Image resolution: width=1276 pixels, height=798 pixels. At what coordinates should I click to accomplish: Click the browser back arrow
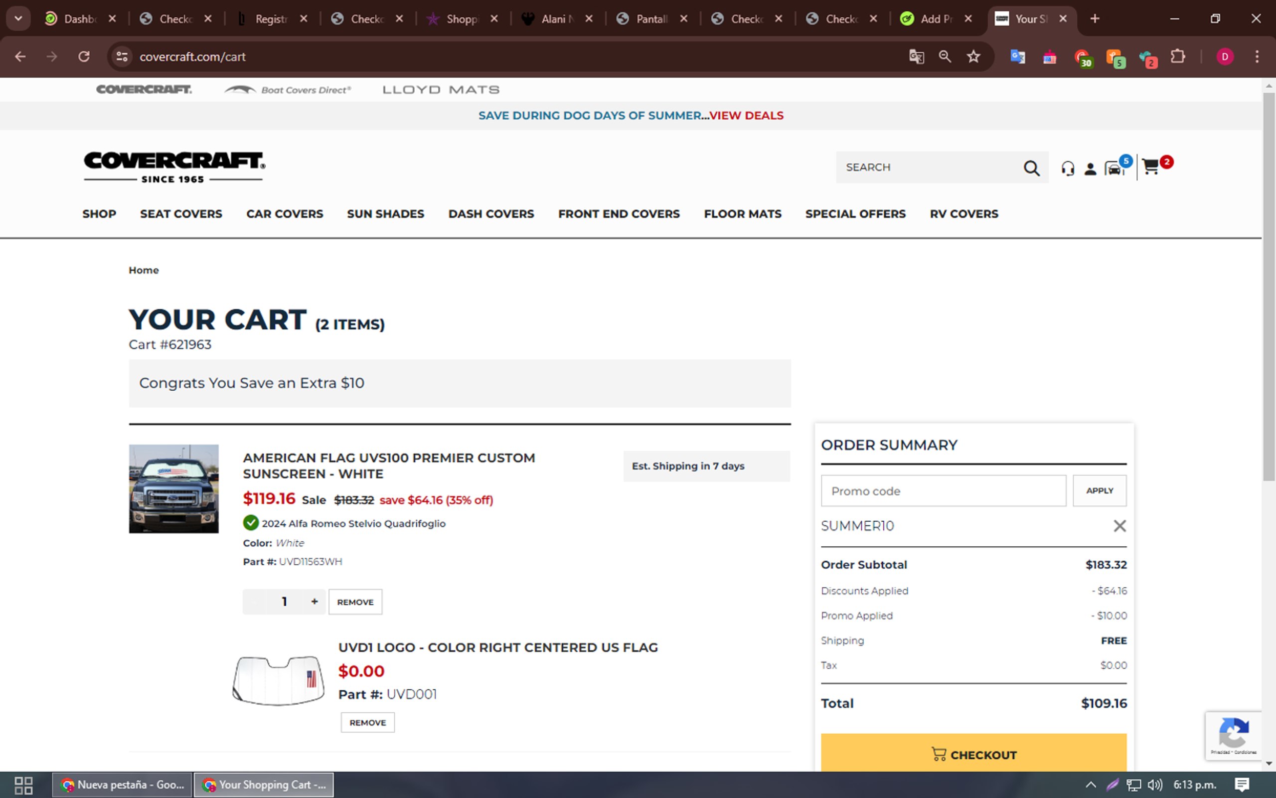tap(20, 56)
